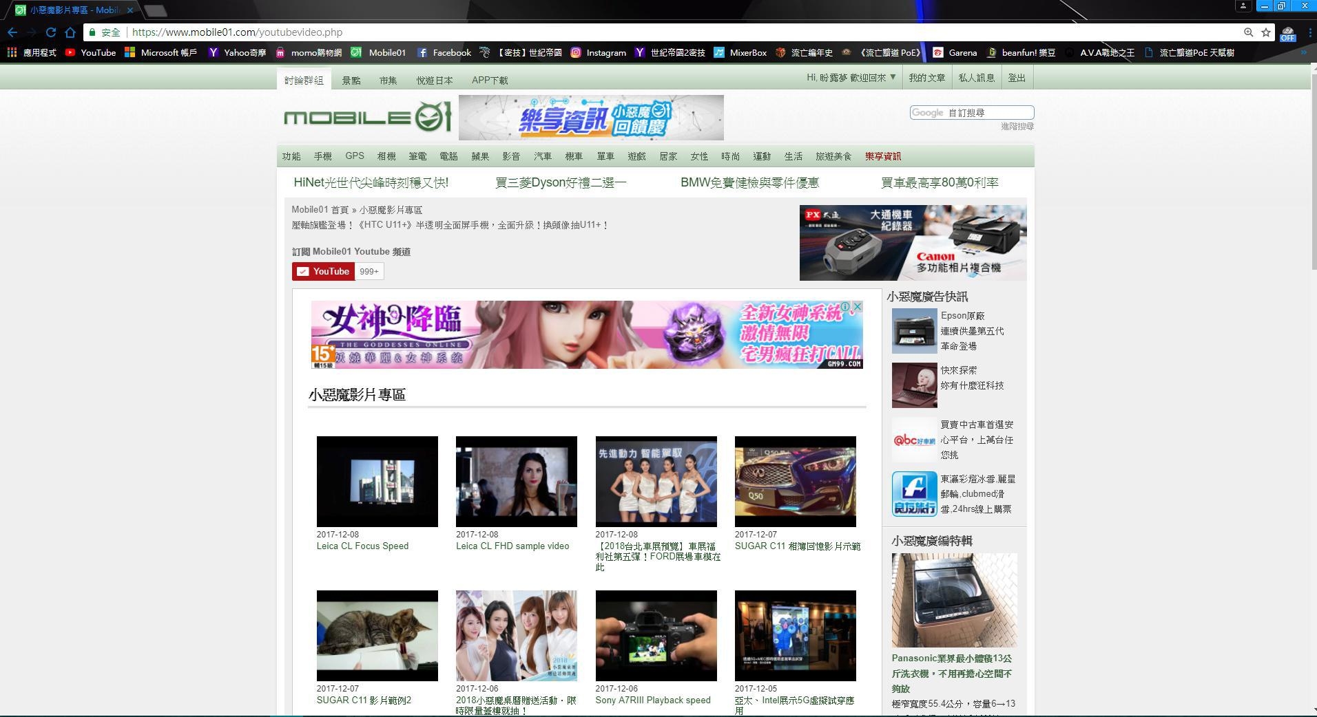Open the FORD展場車模 video thumbnail
The image size is (1317, 717).
coord(656,482)
